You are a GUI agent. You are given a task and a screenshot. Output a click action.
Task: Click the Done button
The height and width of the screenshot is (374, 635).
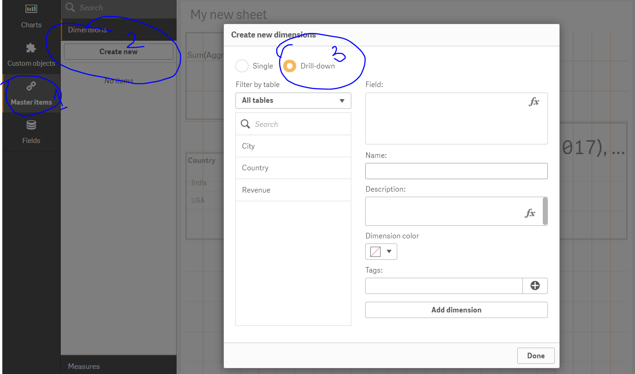coord(536,355)
